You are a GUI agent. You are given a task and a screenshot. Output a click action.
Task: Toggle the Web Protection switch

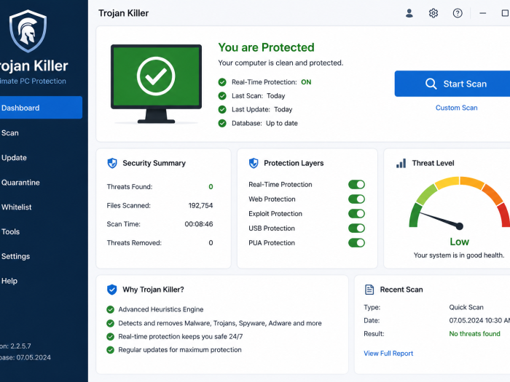(x=356, y=199)
